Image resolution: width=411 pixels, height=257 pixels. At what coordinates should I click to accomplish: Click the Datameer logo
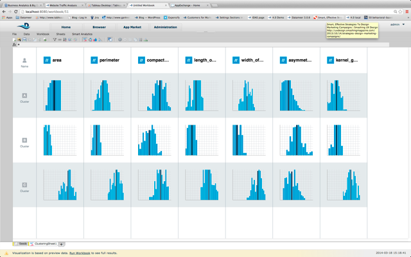coord(24,26)
